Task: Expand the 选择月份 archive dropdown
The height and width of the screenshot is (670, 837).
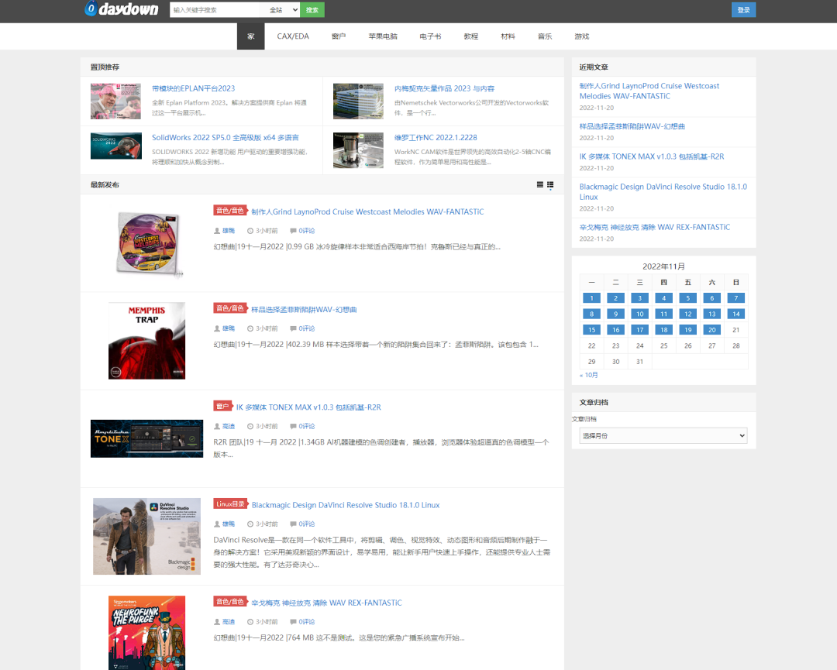Action: coord(663,435)
